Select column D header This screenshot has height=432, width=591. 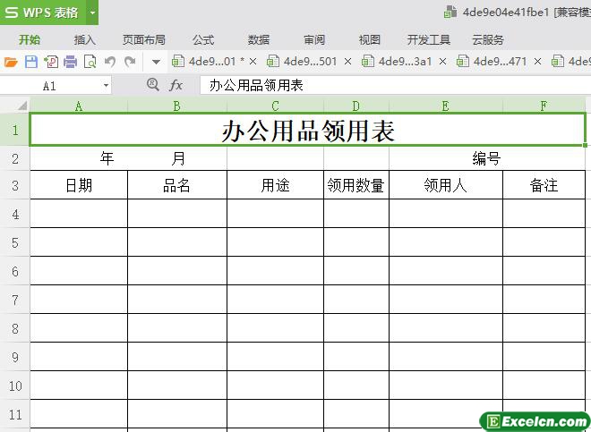[x=356, y=106]
